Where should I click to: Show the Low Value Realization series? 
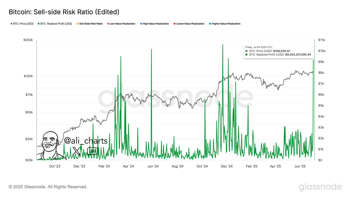click(122, 24)
